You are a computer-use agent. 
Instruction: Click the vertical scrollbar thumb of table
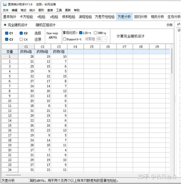[x=172, y=61]
